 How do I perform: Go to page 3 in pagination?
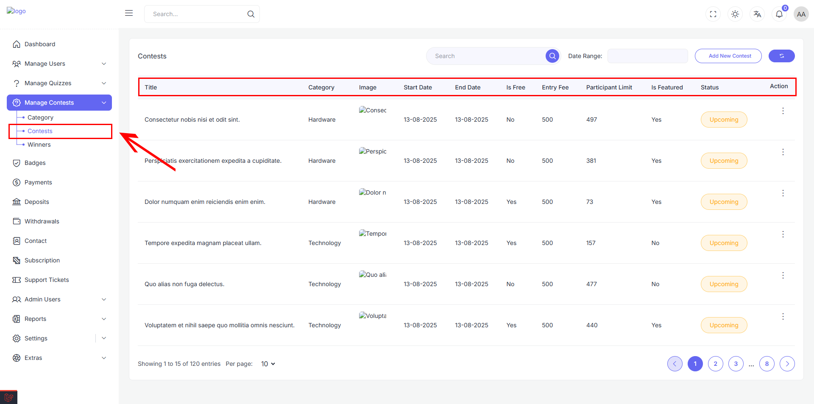tap(736, 364)
